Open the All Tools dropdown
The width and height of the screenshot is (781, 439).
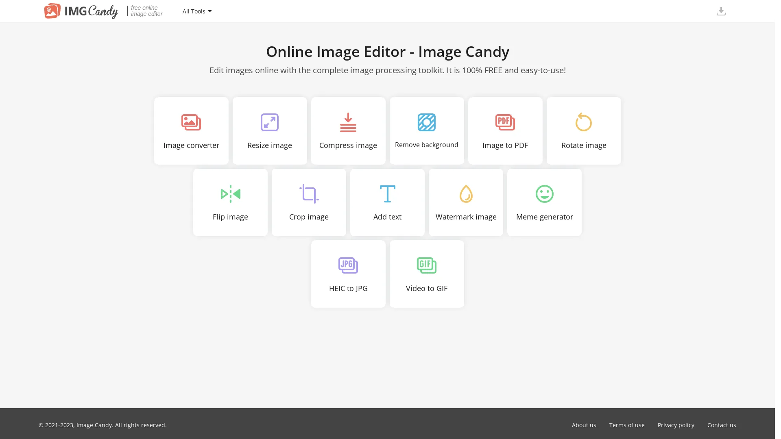point(197,11)
